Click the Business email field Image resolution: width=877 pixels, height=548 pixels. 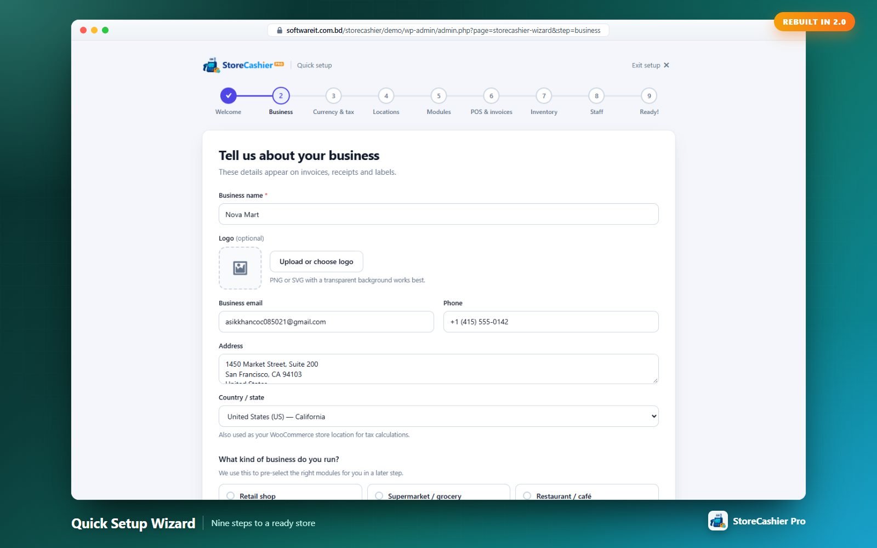click(326, 322)
